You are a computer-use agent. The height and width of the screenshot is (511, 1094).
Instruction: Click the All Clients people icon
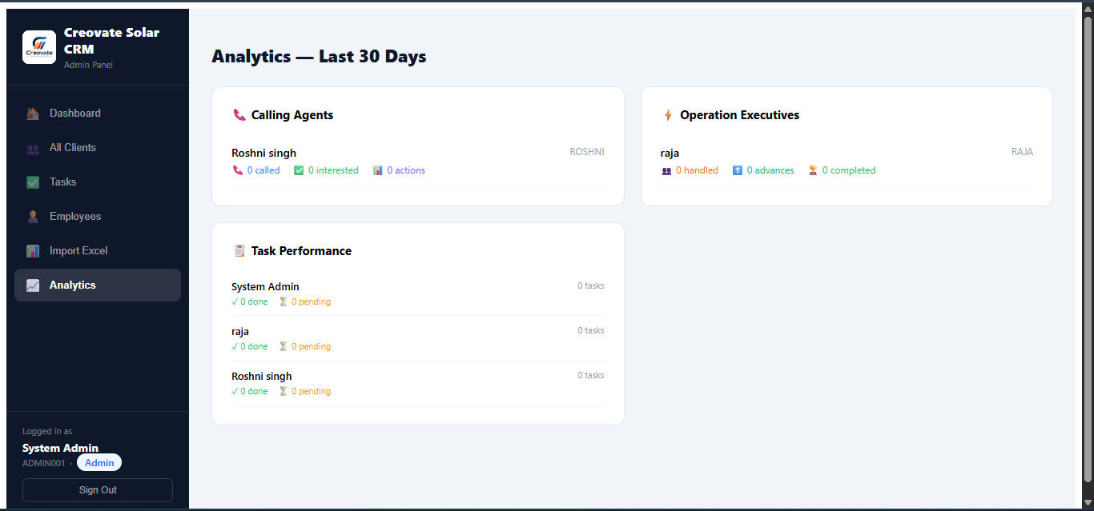pos(33,148)
